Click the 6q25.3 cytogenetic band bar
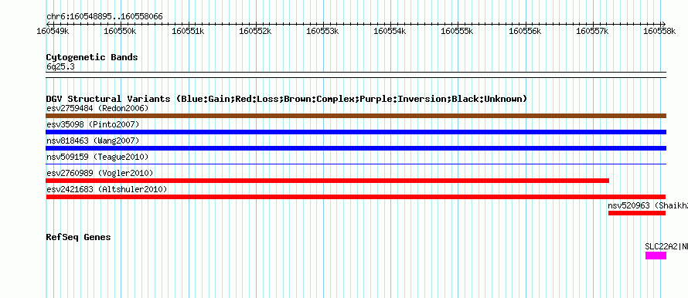Image resolution: width=688 pixels, height=298 pixels. coord(356,75)
